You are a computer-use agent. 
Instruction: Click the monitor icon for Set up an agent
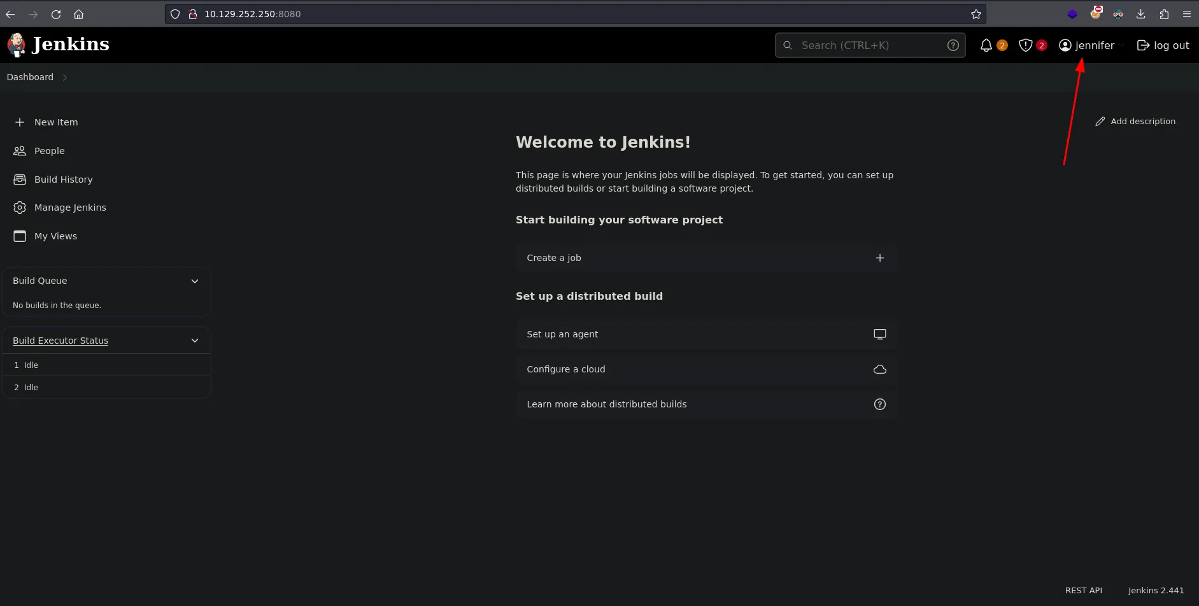click(x=879, y=334)
